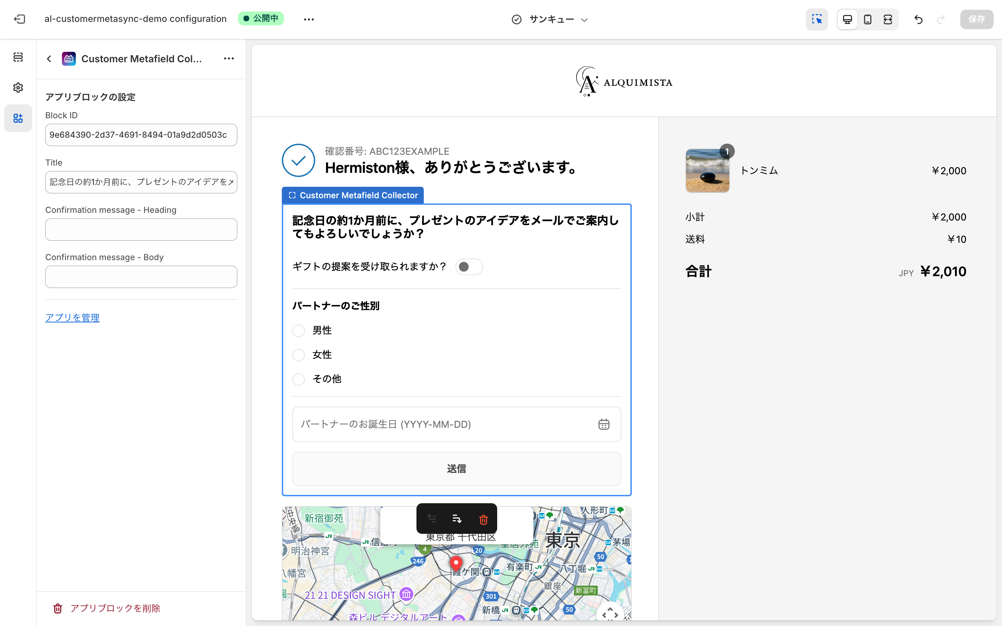Open the app block's three-dot menu

click(x=229, y=59)
